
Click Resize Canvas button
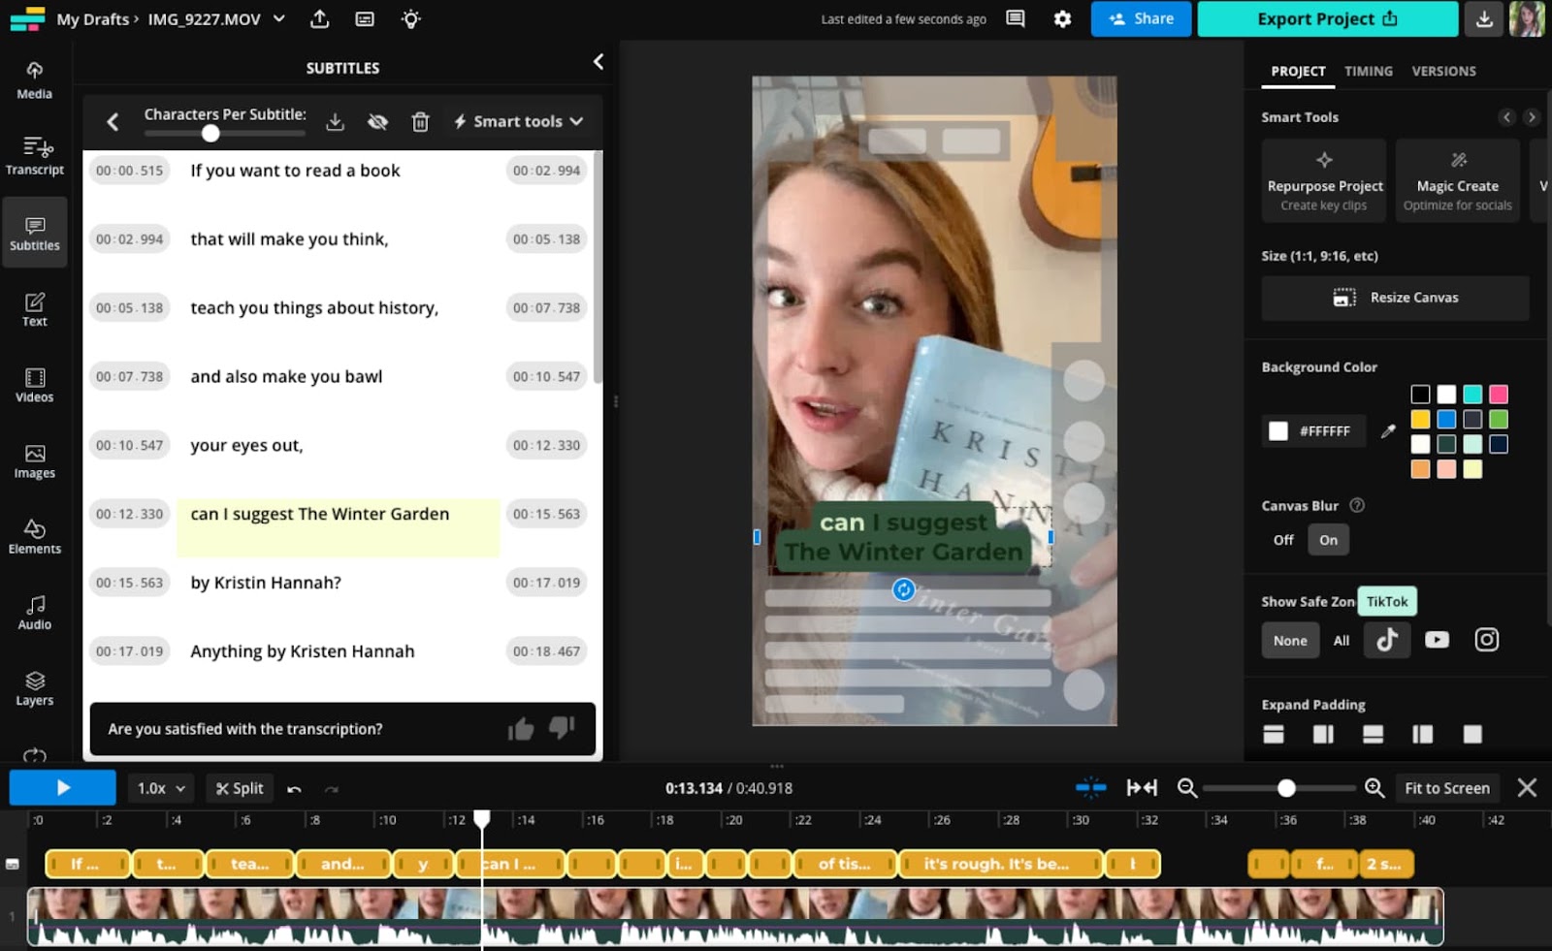pos(1395,298)
